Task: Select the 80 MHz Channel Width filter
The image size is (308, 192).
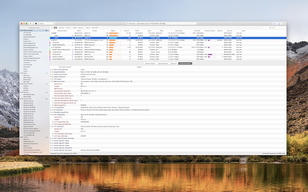Action: [26, 90]
